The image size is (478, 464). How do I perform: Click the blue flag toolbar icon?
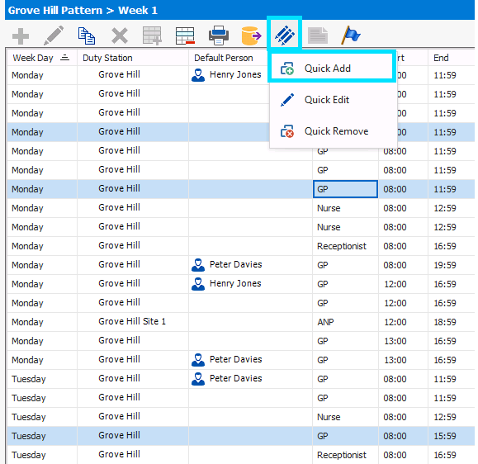(351, 36)
